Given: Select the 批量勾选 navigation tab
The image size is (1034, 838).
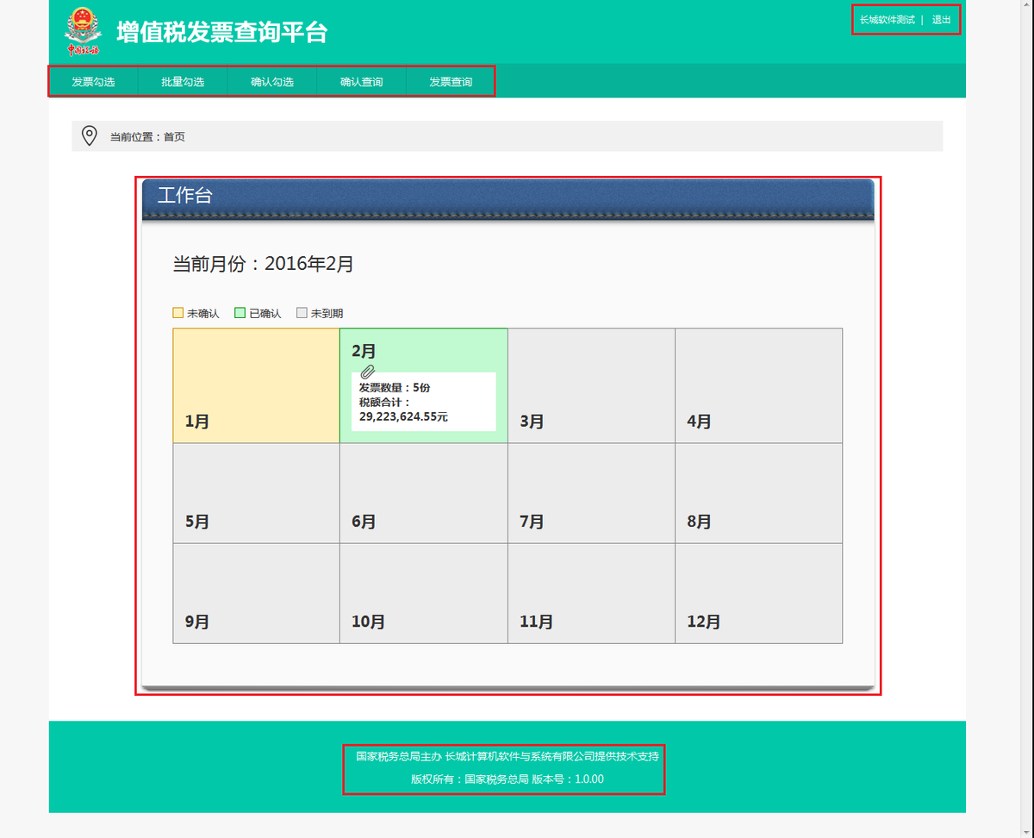Looking at the screenshot, I should pyautogui.click(x=182, y=81).
